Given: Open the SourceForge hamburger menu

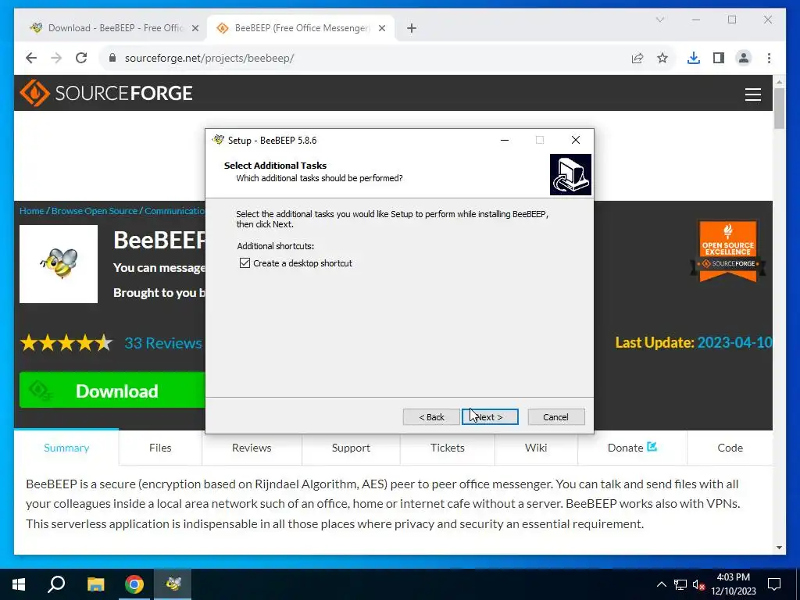Looking at the screenshot, I should coord(752,95).
